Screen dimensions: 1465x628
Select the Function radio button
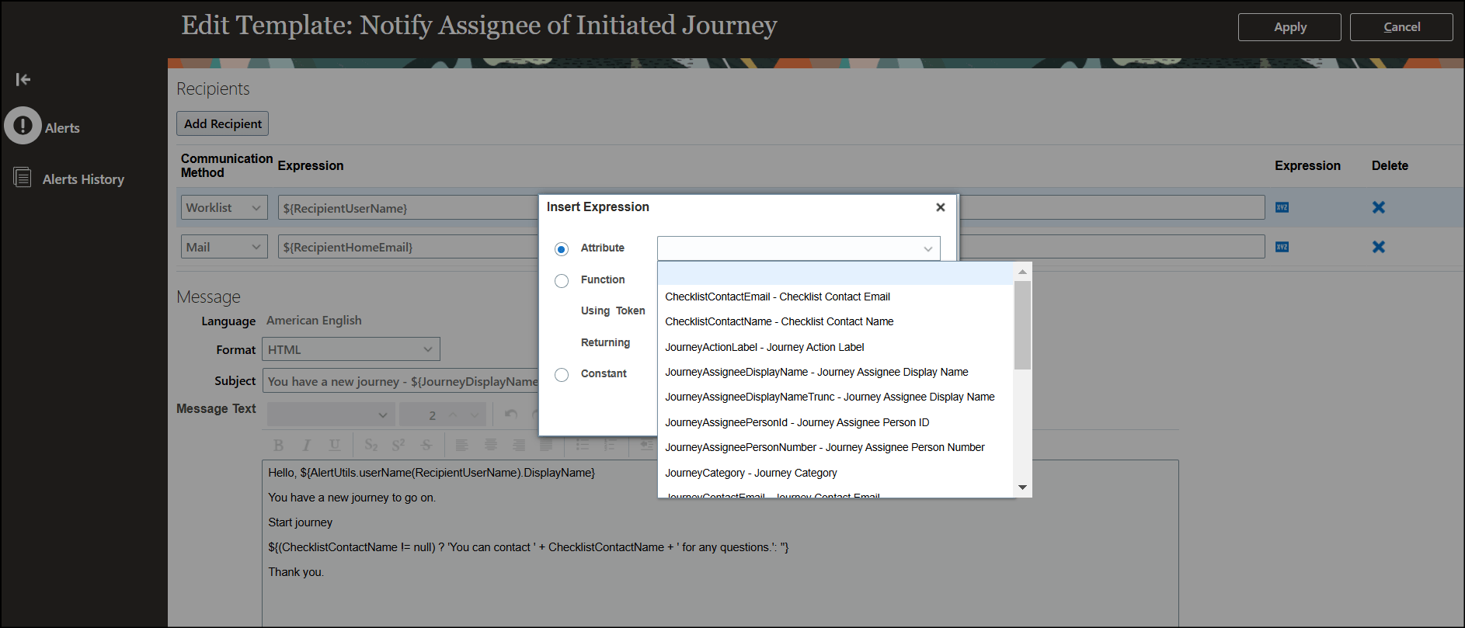tap(562, 281)
